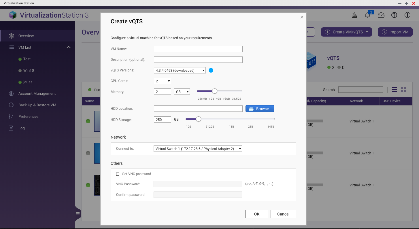Focus the Search field in overview

(x=361, y=90)
